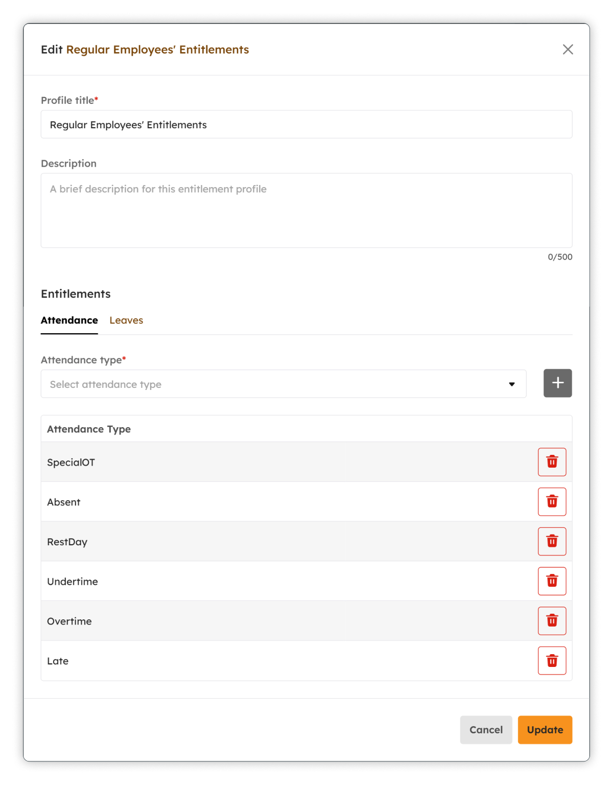Select the Overtime row text
This screenshot has width=613, height=785.
pyautogui.click(x=69, y=621)
